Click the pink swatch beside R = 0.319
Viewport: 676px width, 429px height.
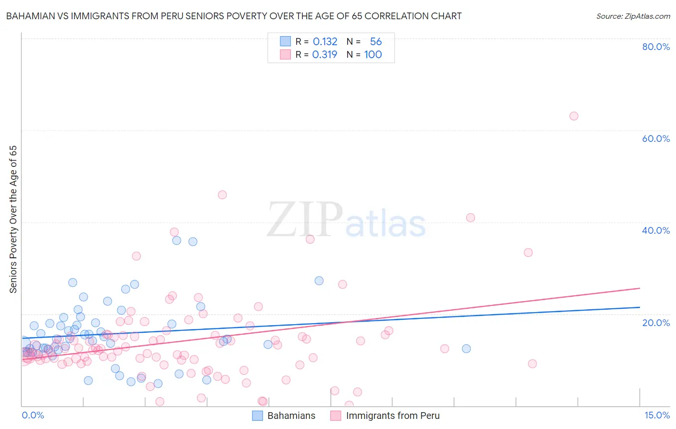click(286, 54)
